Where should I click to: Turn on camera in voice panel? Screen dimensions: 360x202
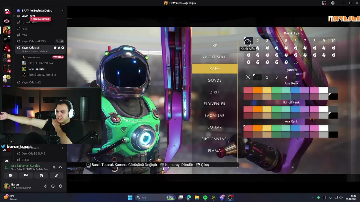(x=11, y=175)
